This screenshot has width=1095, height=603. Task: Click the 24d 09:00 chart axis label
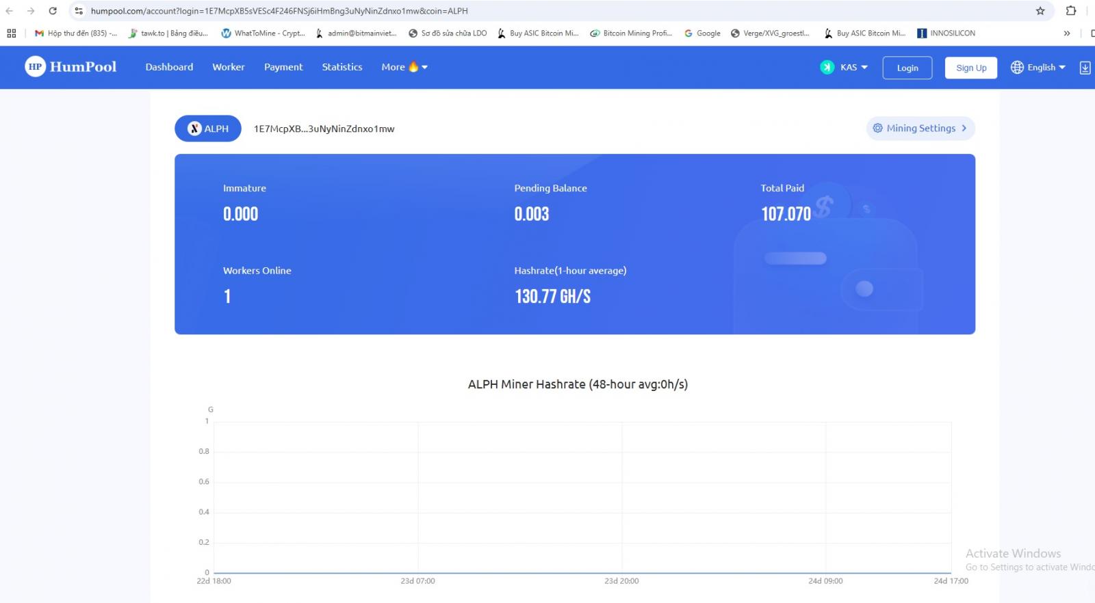[825, 581]
